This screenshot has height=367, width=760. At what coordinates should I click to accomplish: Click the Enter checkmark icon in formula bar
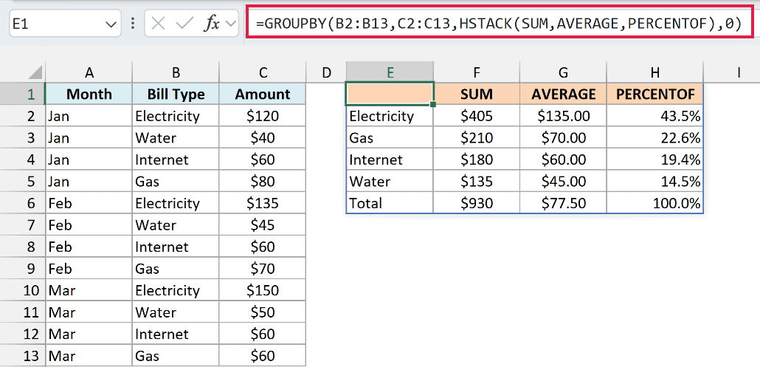pos(184,24)
